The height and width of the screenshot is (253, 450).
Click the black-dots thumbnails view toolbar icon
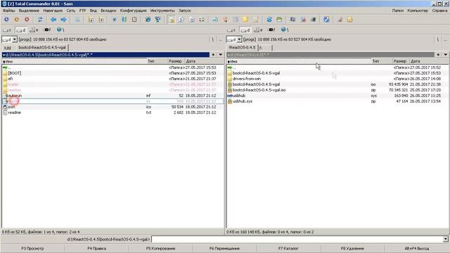[202, 20]
